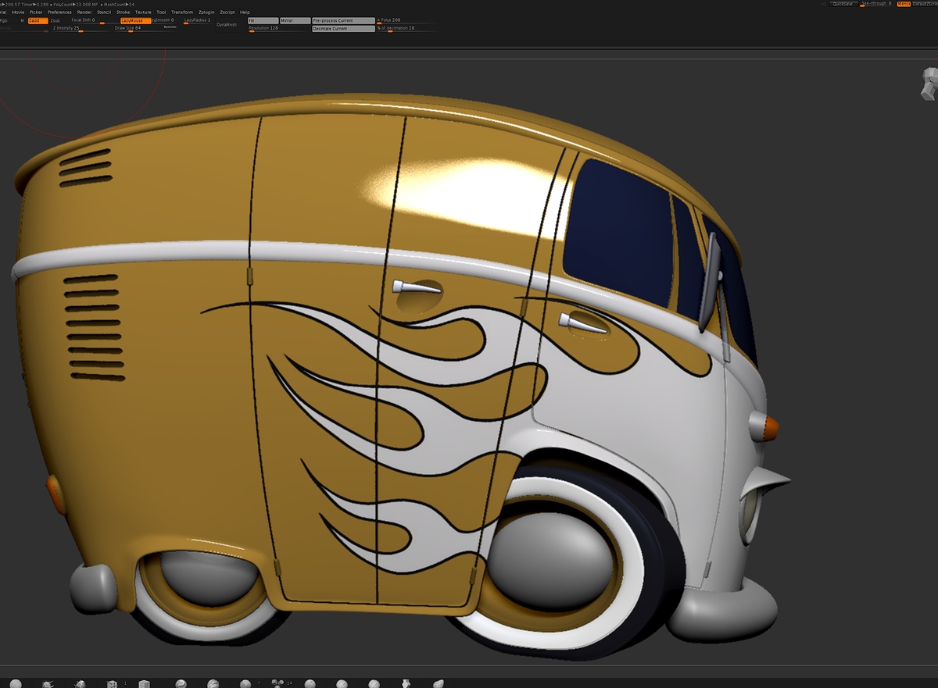Click Decimate Current button
This screenshot has width=938, height=688.
tap(344, 28)
